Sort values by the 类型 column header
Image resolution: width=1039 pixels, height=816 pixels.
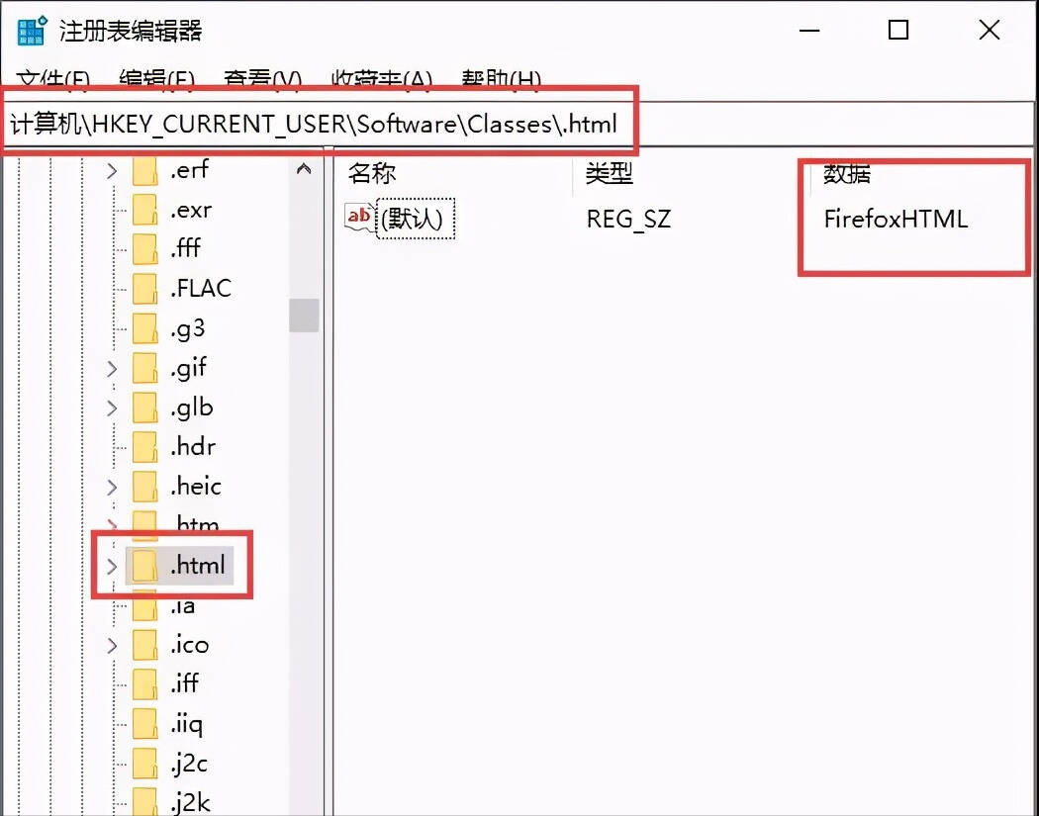coord(609,173)
